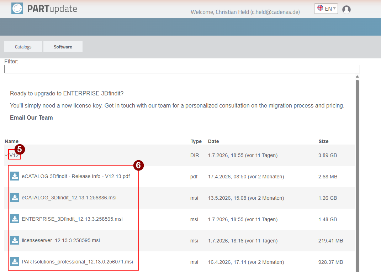This screenshot has height=272, width=381.
Task: Click the PARTupdate title text
Action: (x=52, y=9)
